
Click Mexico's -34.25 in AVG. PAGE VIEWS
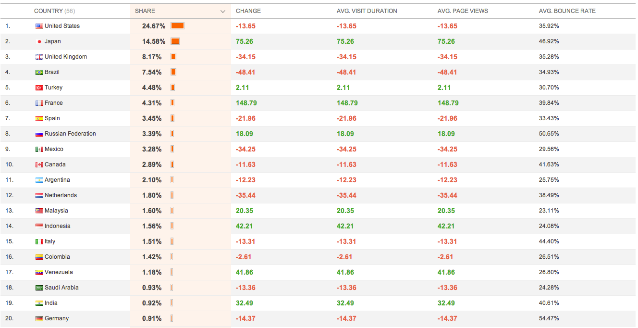pos(447,149)
